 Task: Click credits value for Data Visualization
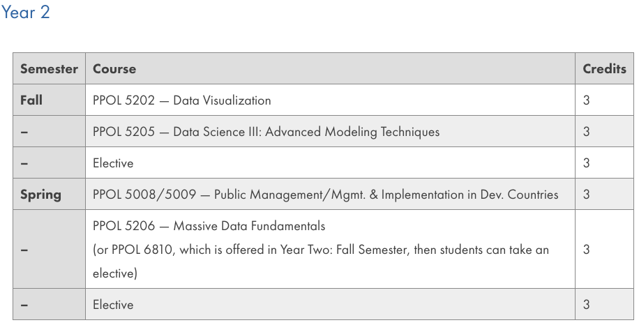[586, 100]
